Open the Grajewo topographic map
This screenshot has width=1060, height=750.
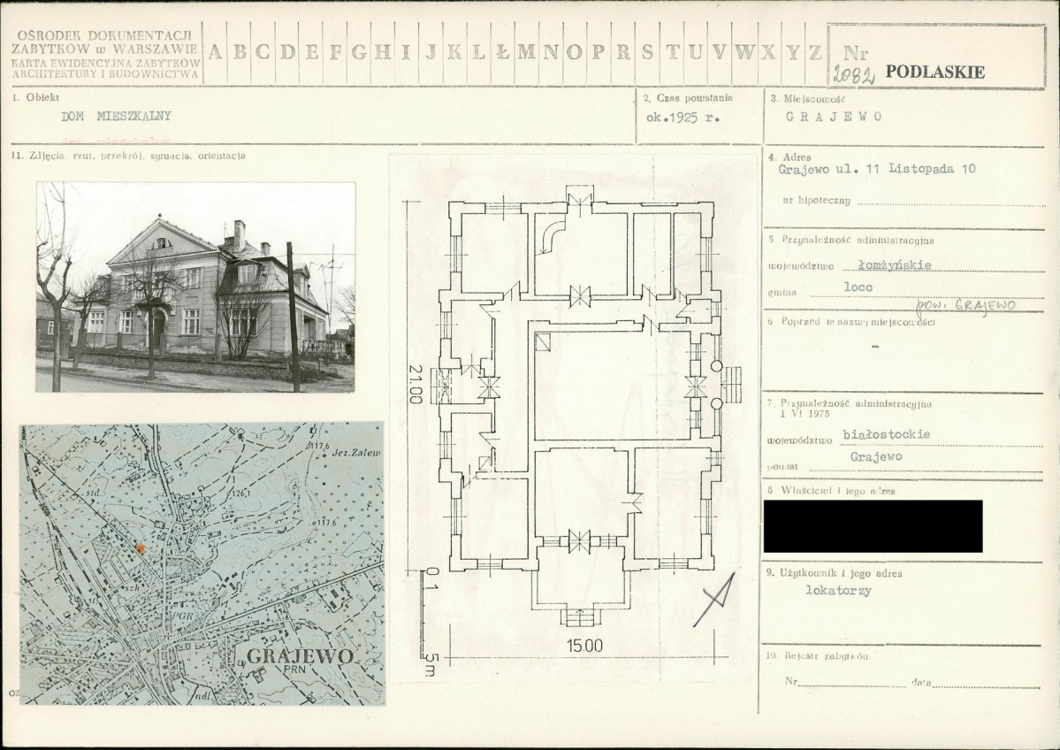click(202, 562)
